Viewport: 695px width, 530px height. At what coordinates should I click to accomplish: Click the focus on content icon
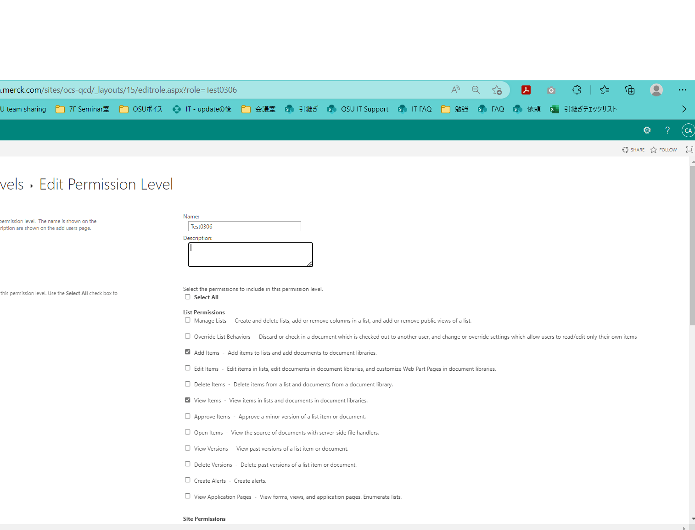click(689, 150)
